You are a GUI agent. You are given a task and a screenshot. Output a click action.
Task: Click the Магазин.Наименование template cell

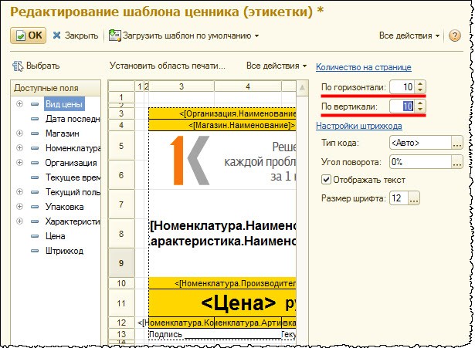click(x=222, y=125)
